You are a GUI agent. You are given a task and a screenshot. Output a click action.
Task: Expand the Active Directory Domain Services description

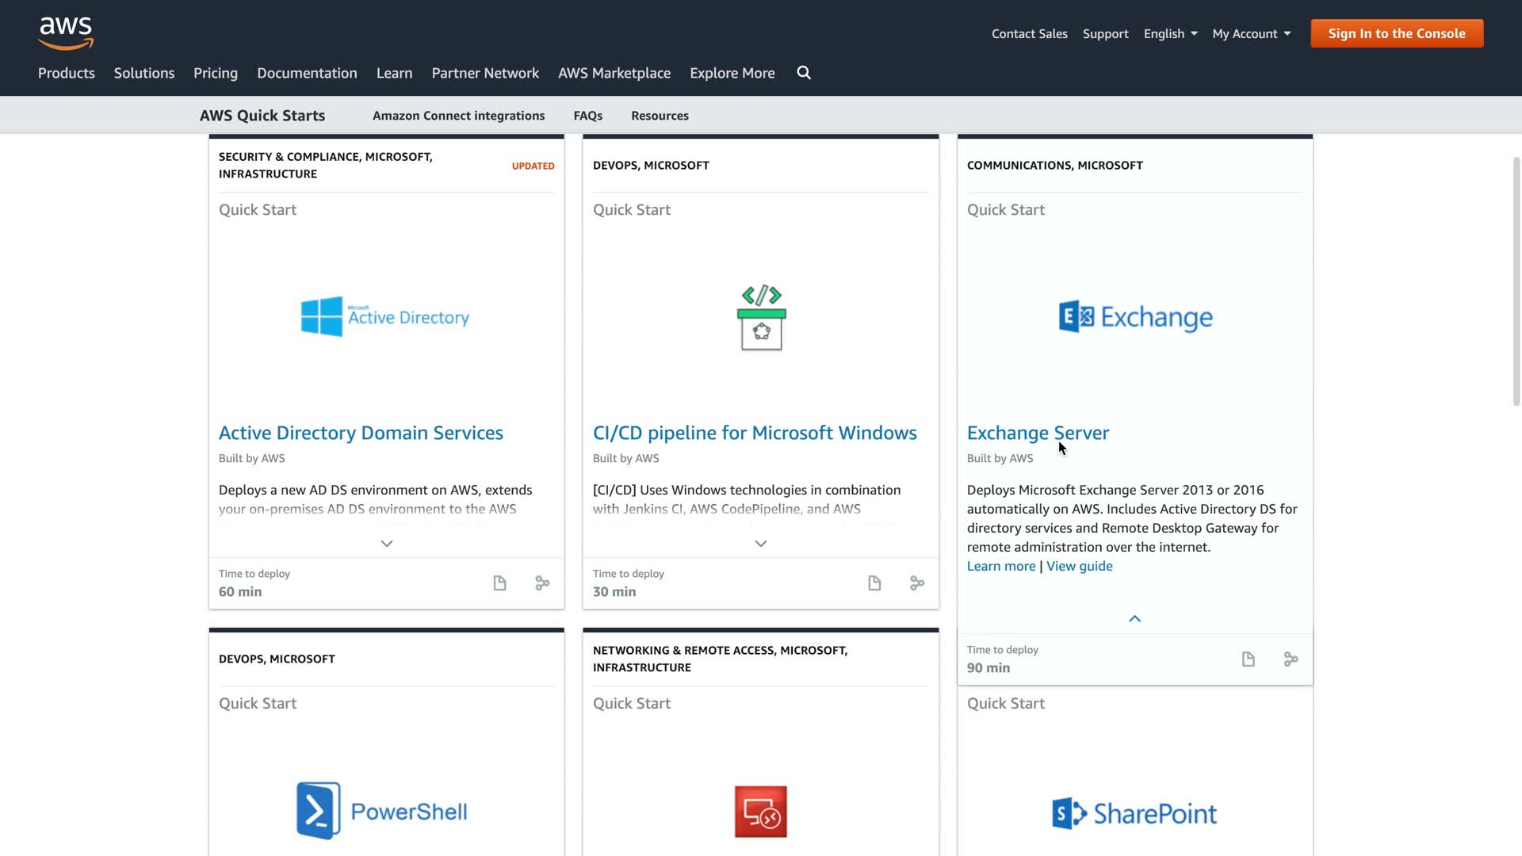[387, 544]
